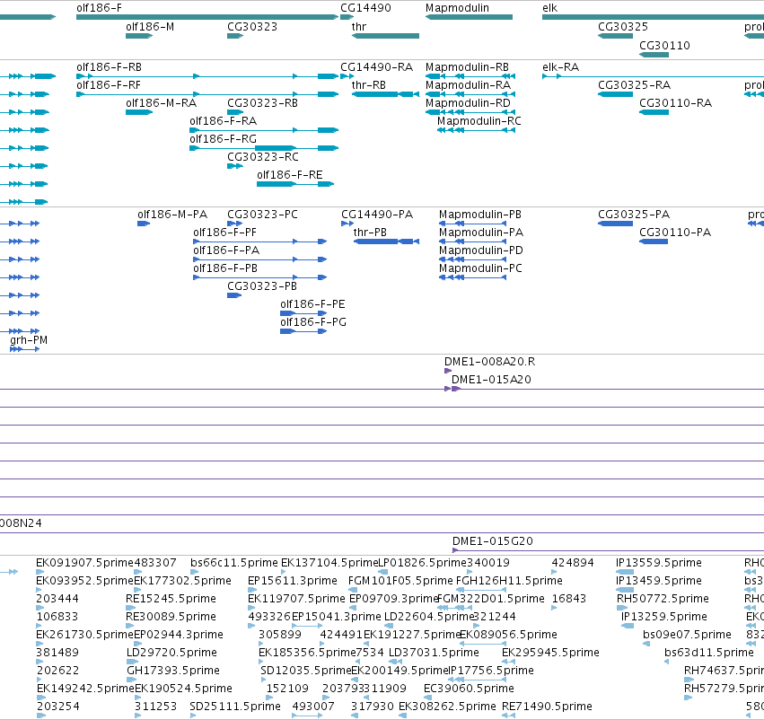
Task: Select transcript Mapmodulin-RB label
Action: point(467,67)
